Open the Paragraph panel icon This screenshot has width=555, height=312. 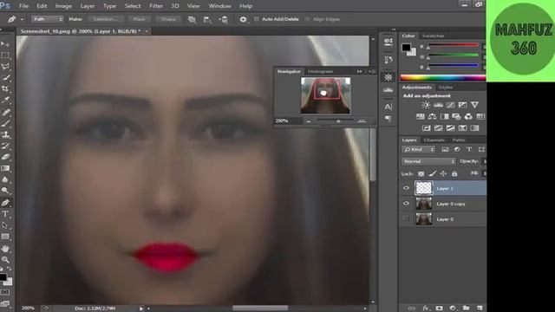(388, 118)
